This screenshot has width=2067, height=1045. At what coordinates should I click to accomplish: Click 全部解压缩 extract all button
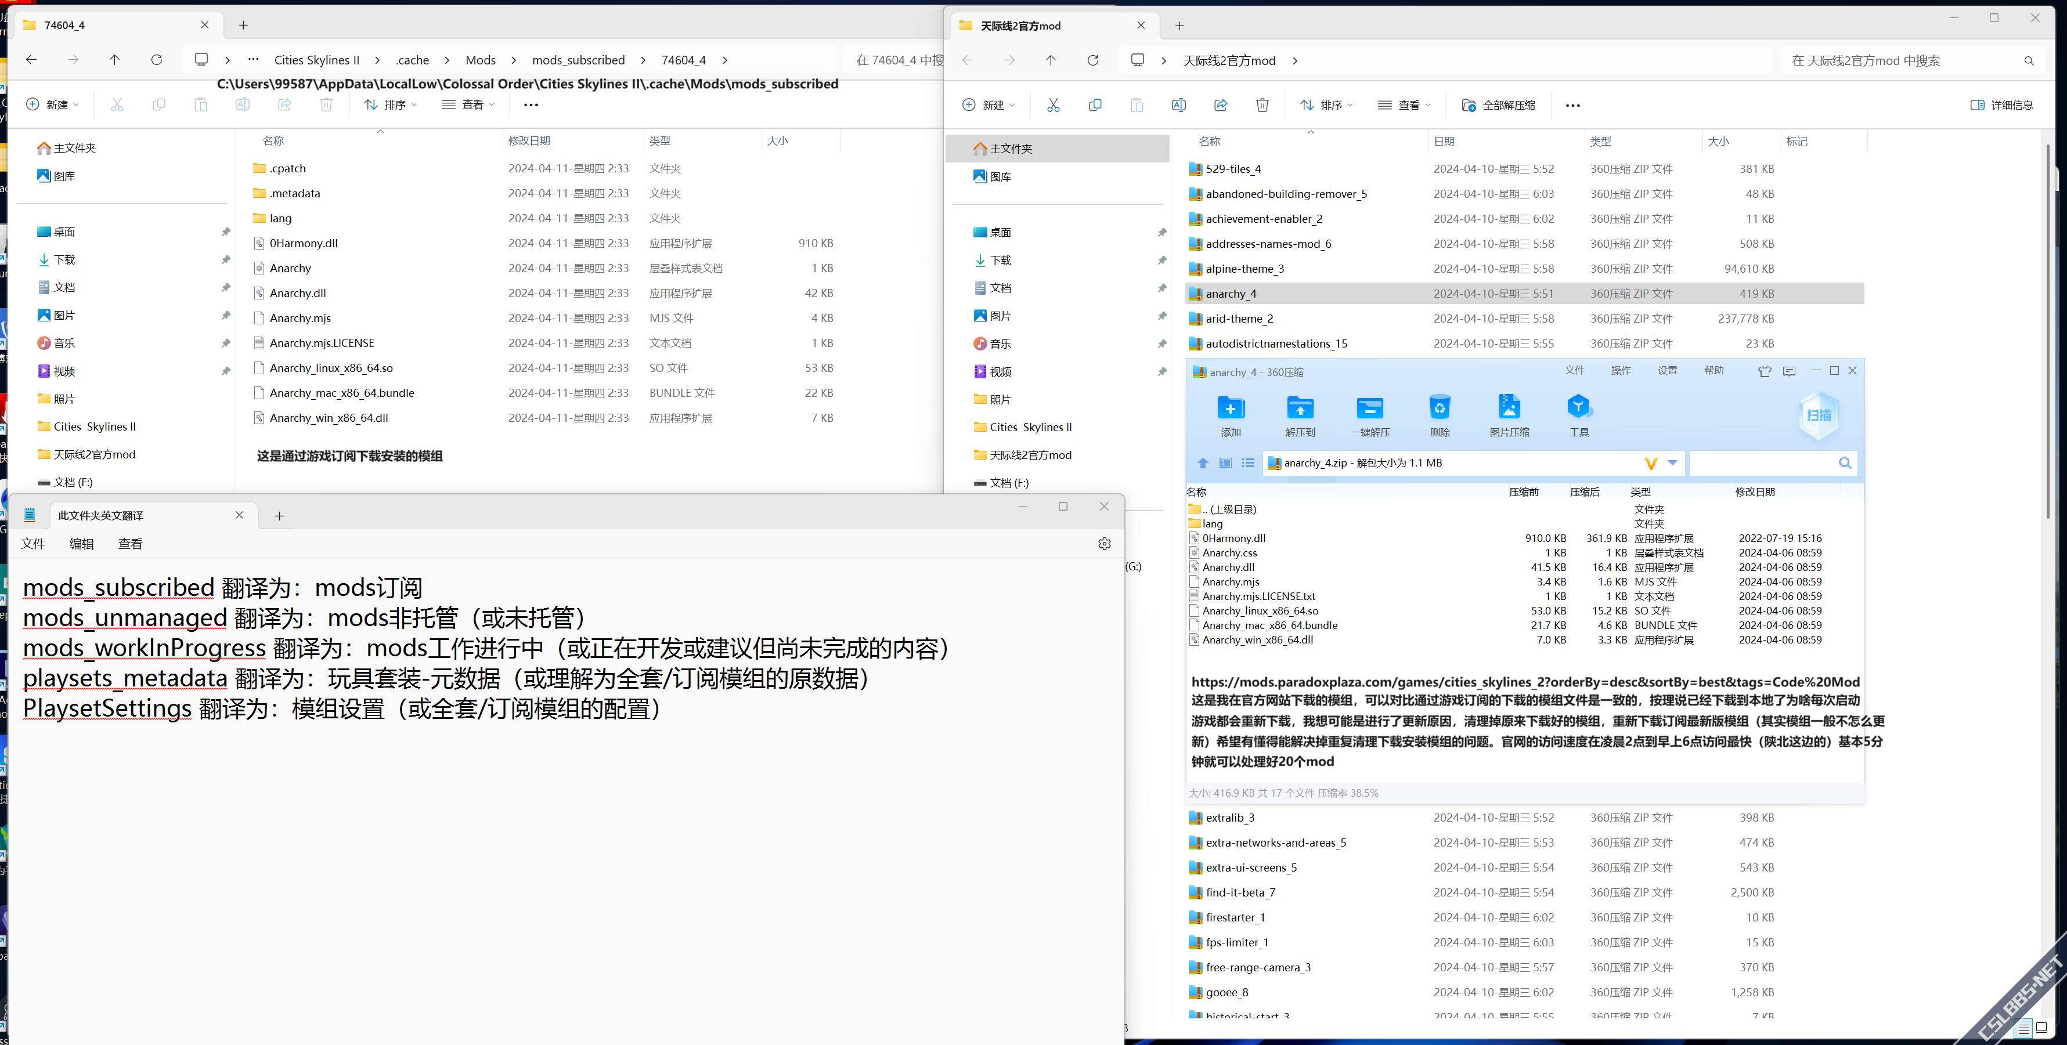[1498, 105]
